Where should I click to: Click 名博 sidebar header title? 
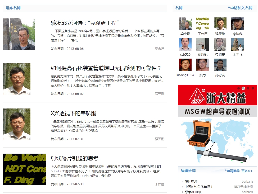179,8
